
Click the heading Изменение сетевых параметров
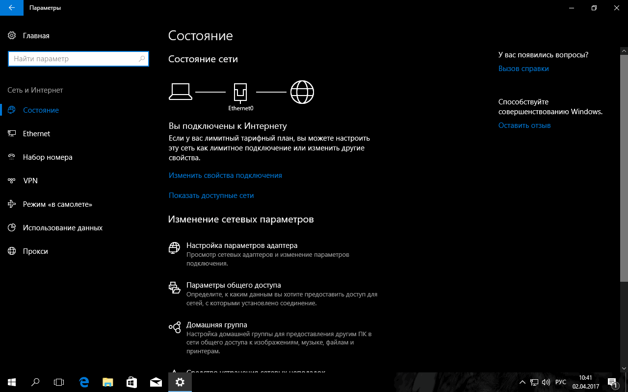241,220
